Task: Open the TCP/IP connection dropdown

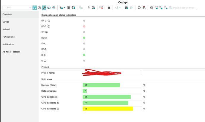Action: click(17, 8)
